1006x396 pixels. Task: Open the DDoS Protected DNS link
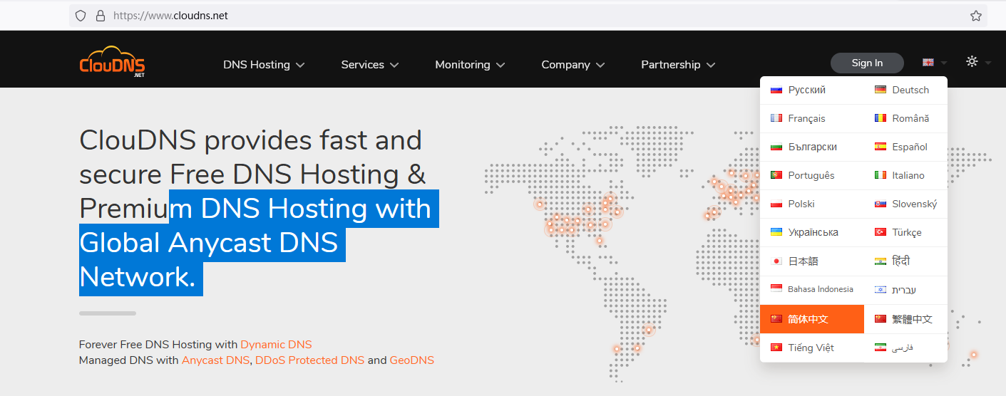click(x=309, y=360)
